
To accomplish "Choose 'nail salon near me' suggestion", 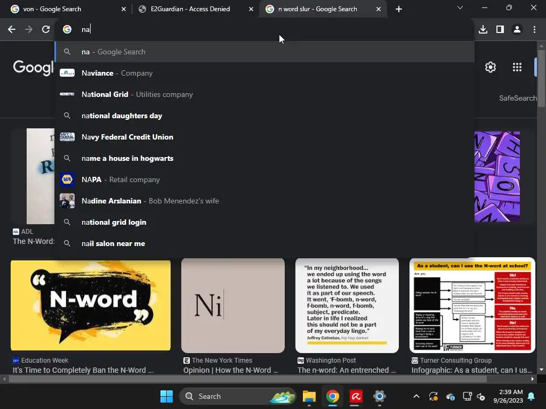I will pos(264,243).
